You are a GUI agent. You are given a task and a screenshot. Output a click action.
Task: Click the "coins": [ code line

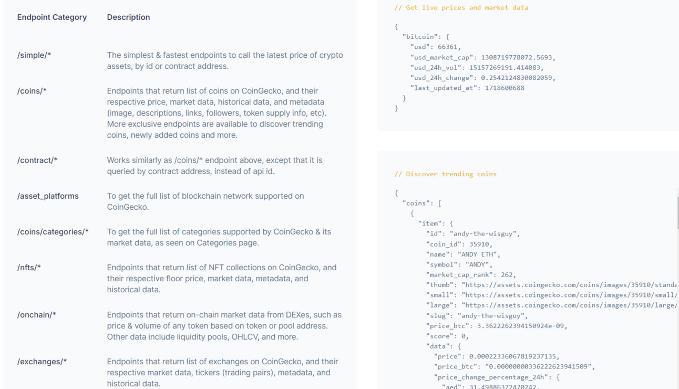(x=421, y=203)
